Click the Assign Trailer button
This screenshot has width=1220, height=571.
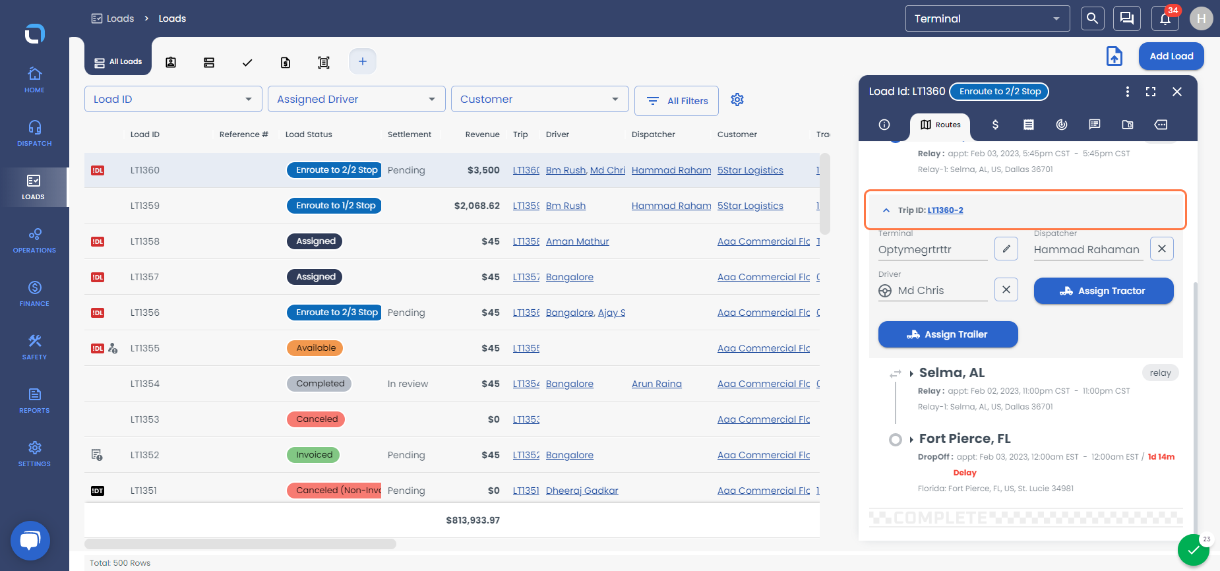click(948, 334)
